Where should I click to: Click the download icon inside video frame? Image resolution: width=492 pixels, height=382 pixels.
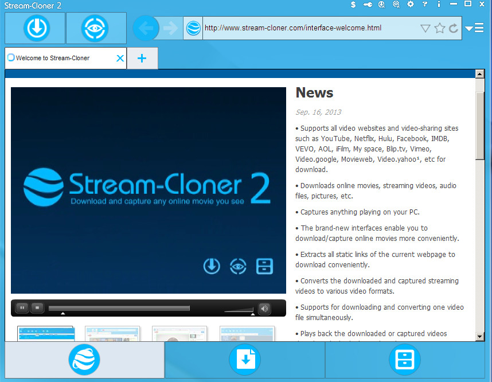point(212,266)
